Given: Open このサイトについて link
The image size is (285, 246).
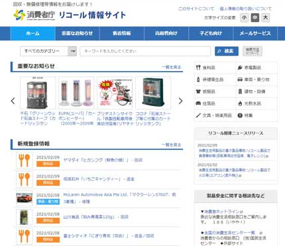Looking at the screenshot, I should pos(196,9).
